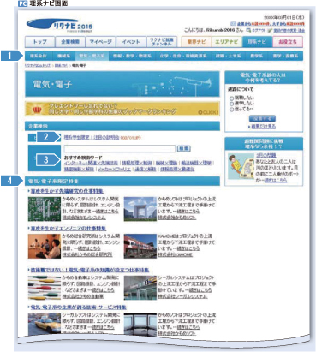Screen dimensions: 316x352
Task: Click the yellow taxi thumbnail
Action: point(45,324)
